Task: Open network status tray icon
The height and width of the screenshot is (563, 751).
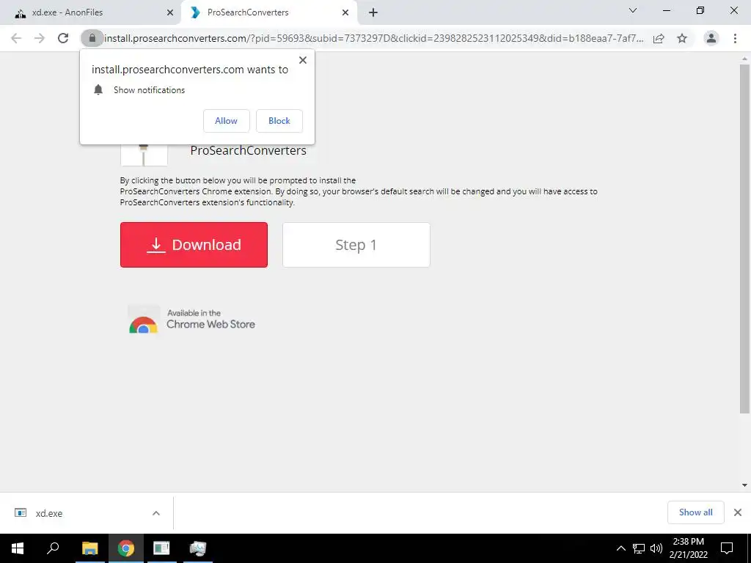Action: click(x=639, y=548)
